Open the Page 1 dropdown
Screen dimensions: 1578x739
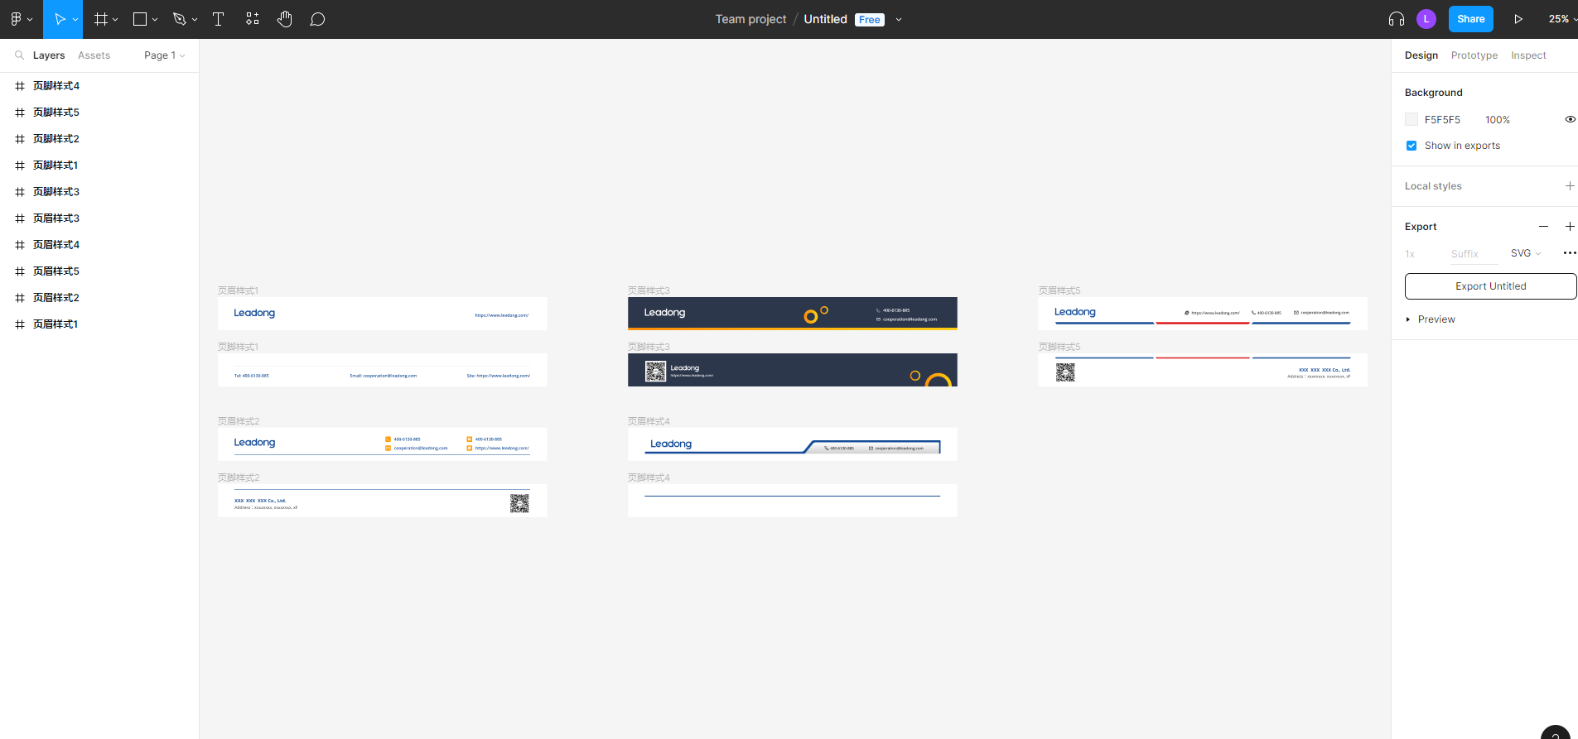[x=164, y=55]
